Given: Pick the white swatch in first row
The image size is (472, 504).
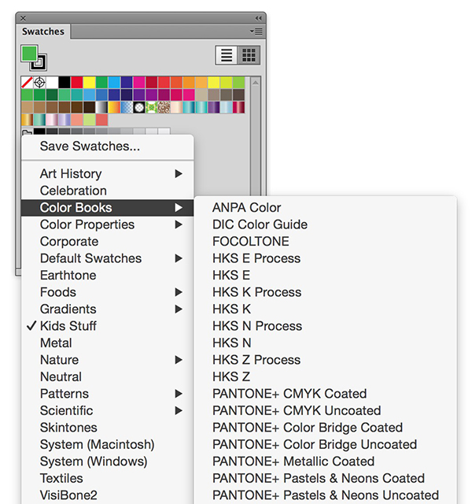Looking at the screenshot, I should point(52,82).
